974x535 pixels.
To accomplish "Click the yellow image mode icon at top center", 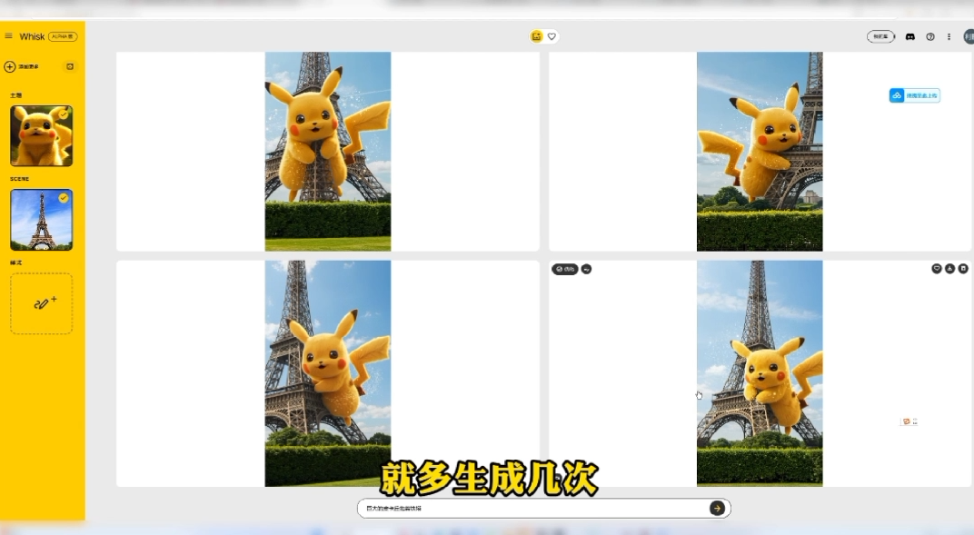I will (536, 36).
